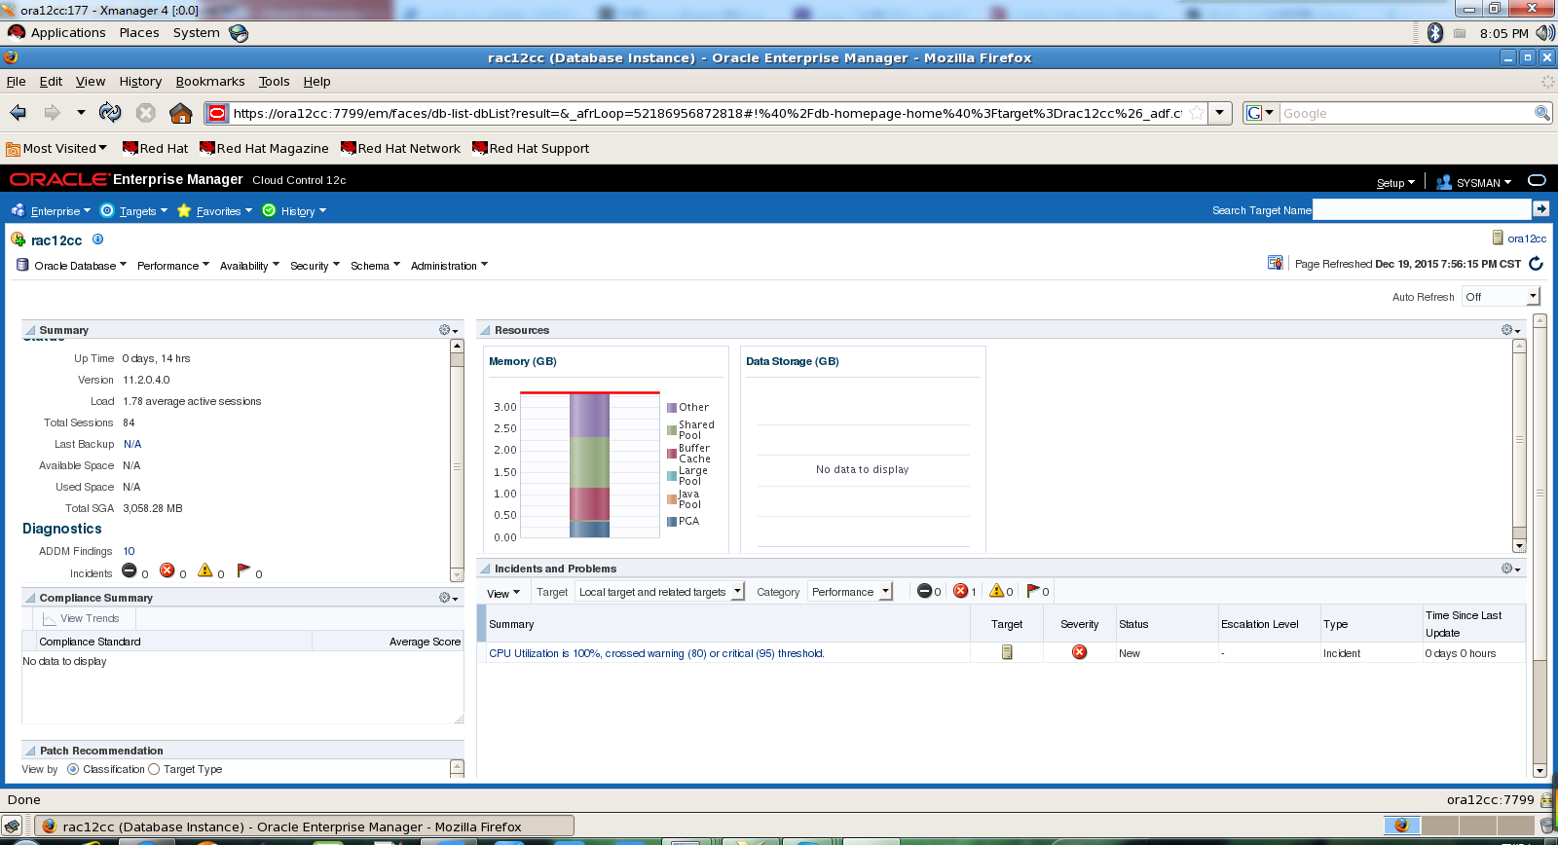
Task: Click the Summary panel scrollbar down arrow
Action: (457, 574)
